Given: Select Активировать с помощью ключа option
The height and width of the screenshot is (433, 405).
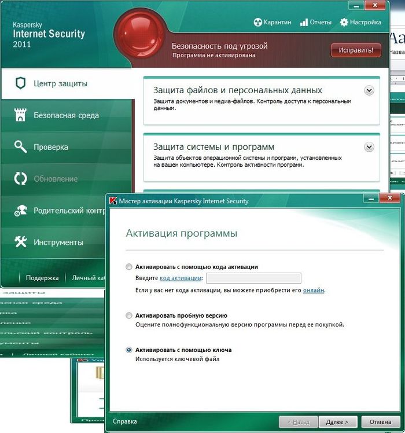Looking at the screenshot, I should point(128,350).
